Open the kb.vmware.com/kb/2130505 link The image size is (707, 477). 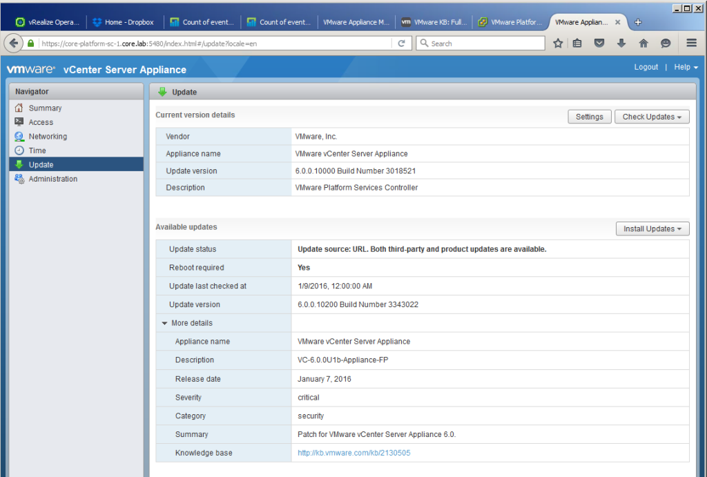click(354, 453)
